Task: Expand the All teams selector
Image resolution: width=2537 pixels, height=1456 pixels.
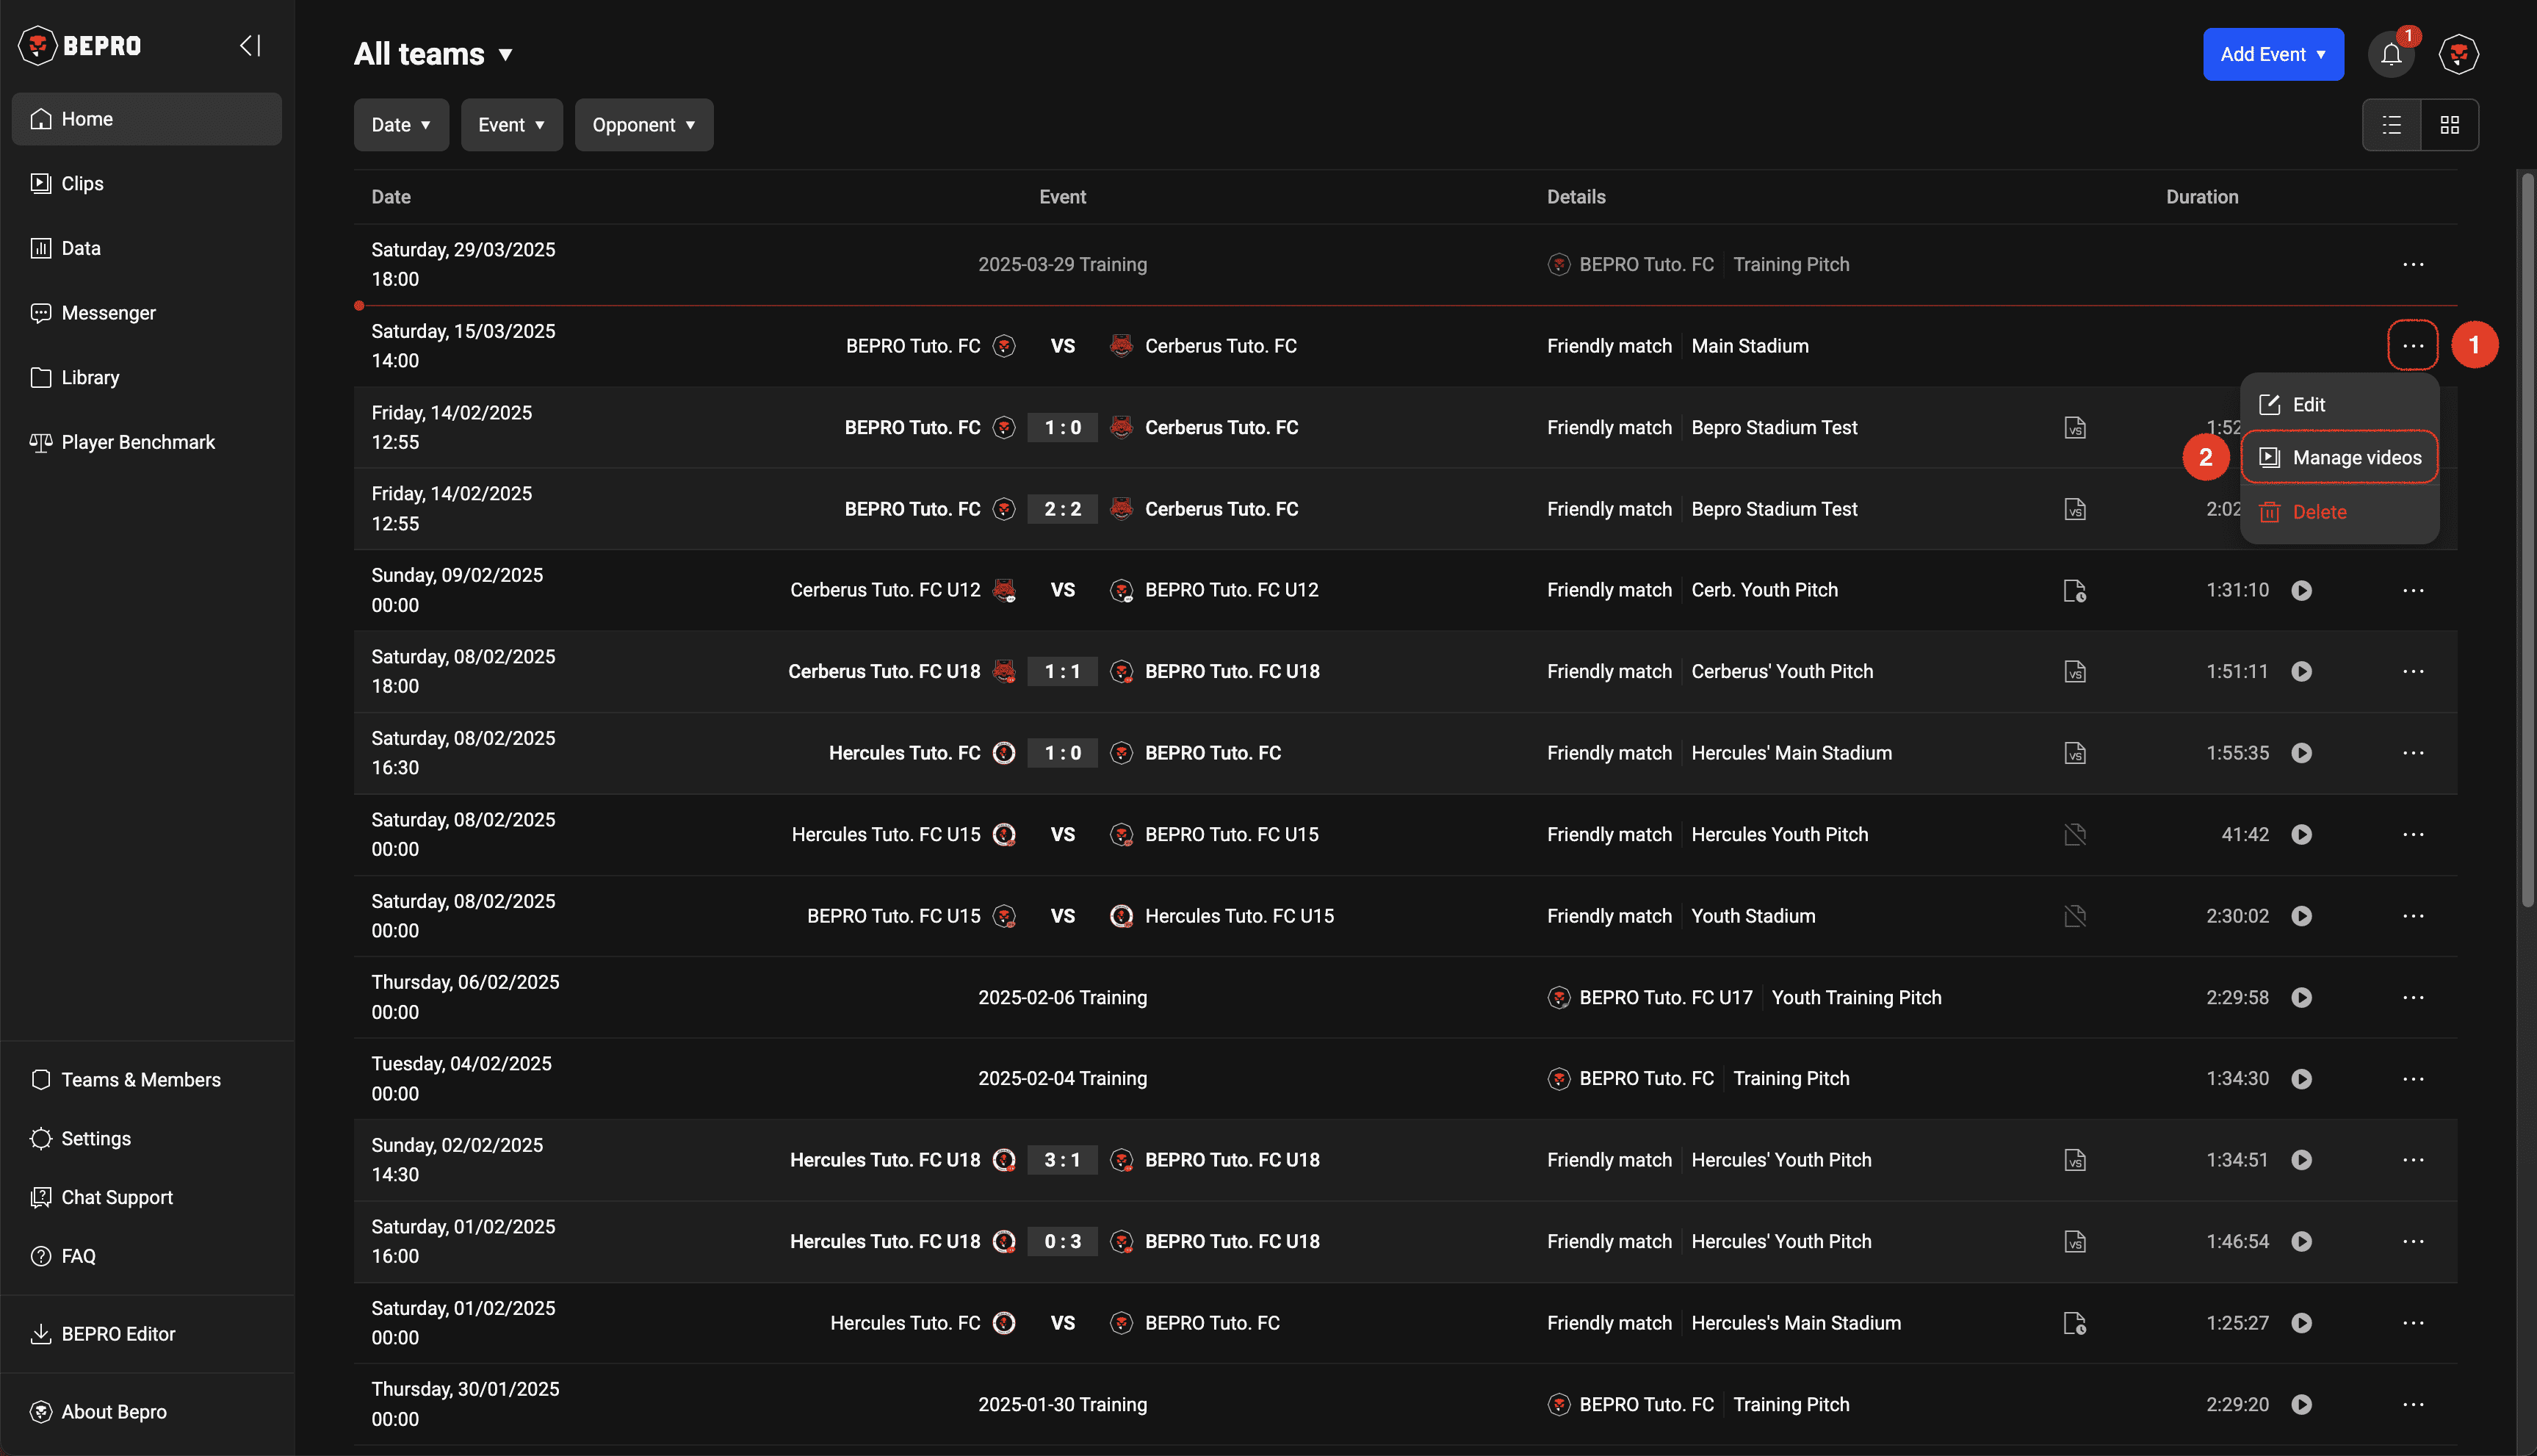Action: click(433, 54)
